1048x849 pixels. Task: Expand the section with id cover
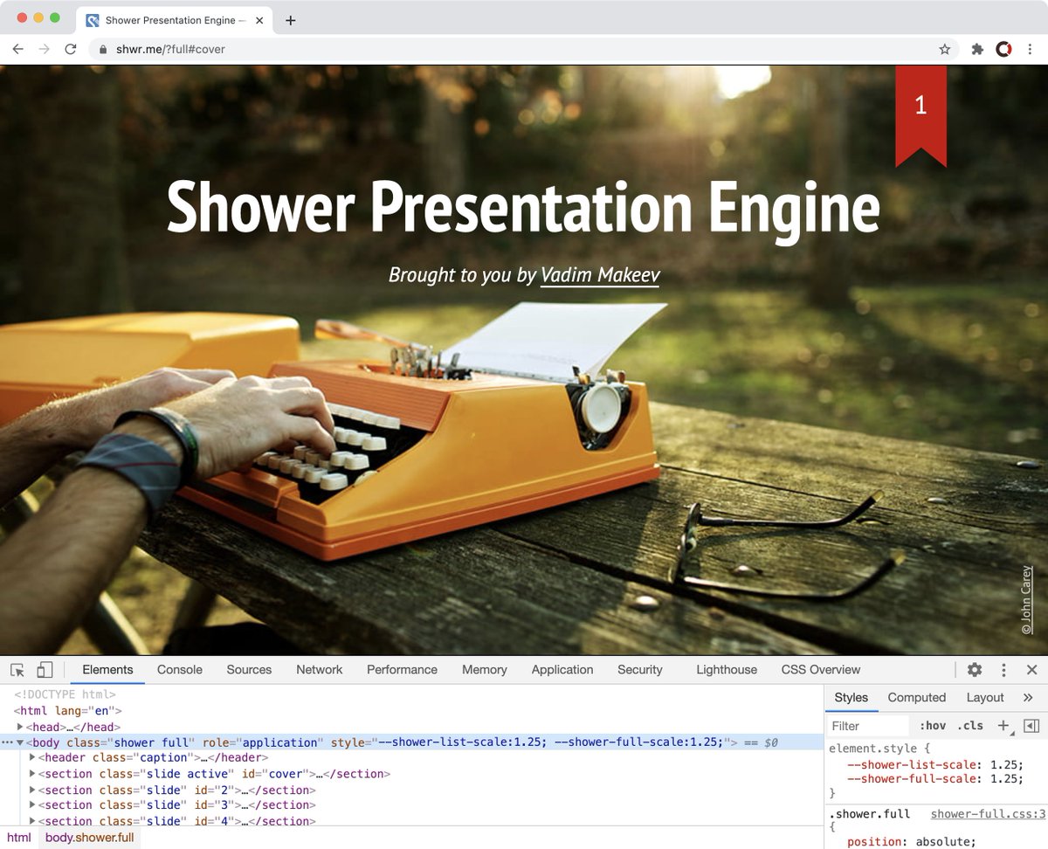(x=33, y=773)
